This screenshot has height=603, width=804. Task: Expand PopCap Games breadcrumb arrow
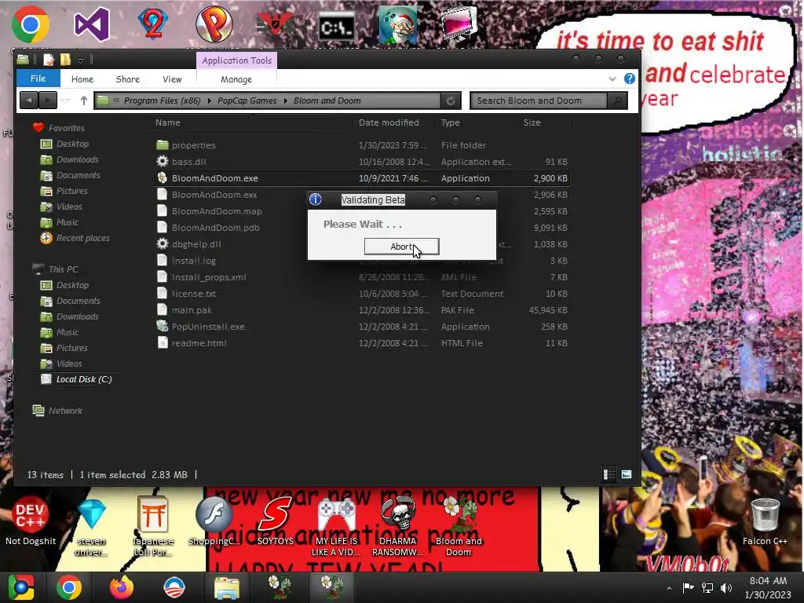click(286, 101)
